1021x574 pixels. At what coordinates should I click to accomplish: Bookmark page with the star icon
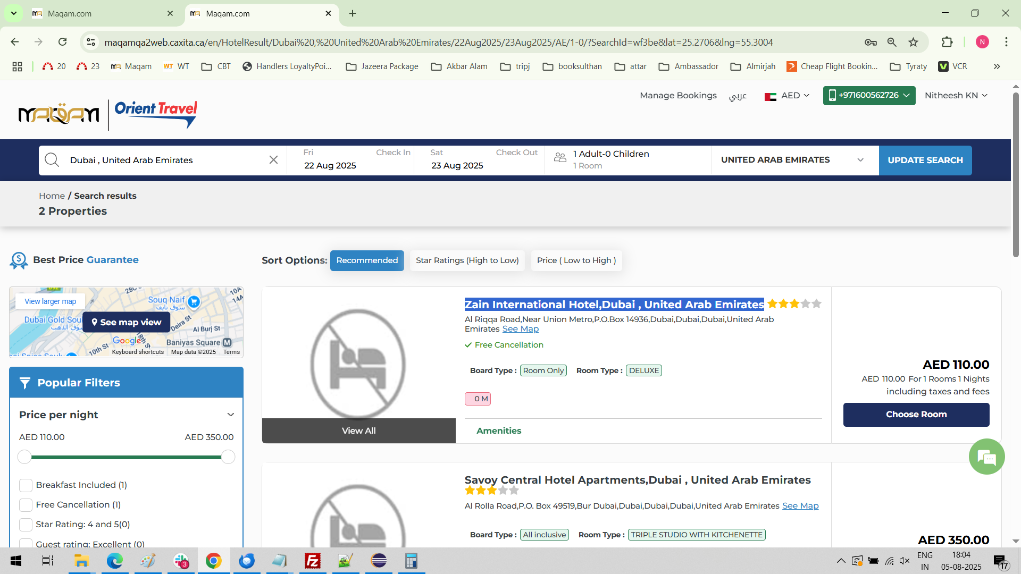pyautogui.click(x=913, y=43)
